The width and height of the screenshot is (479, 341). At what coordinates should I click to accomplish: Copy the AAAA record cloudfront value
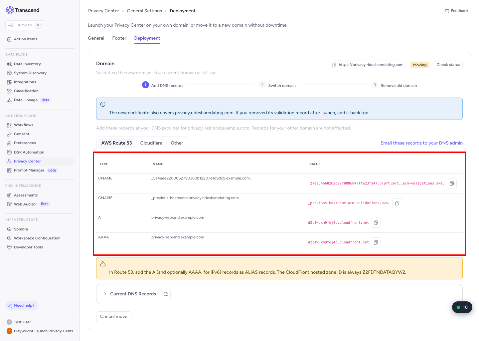coord(376,242)
